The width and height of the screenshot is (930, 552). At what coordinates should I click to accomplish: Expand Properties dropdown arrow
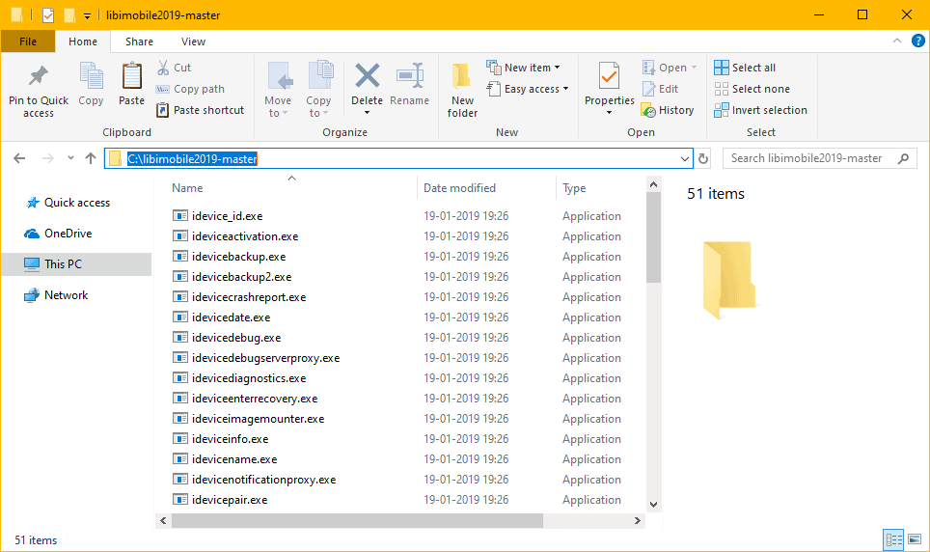609,112
